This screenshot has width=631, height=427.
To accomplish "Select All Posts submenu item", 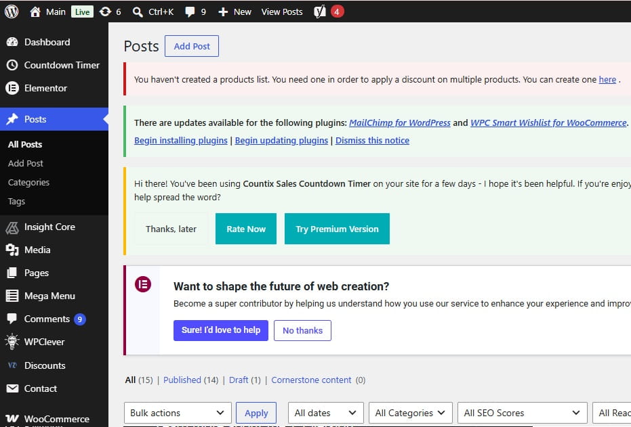I will [x=25, y=144].
